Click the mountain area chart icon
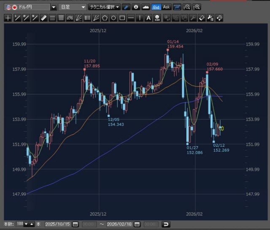Viewport: 270px width, 230px height. pyautogui.click(x=146, y=7)
